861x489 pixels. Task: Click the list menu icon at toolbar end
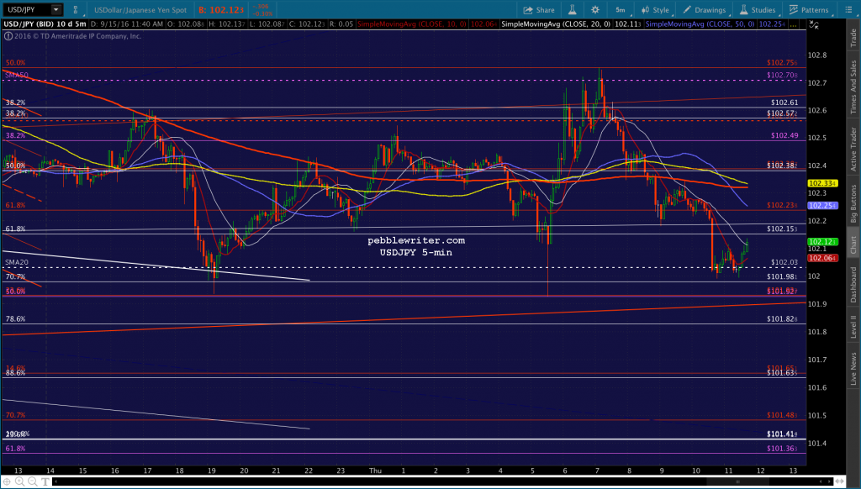(848, 10)
